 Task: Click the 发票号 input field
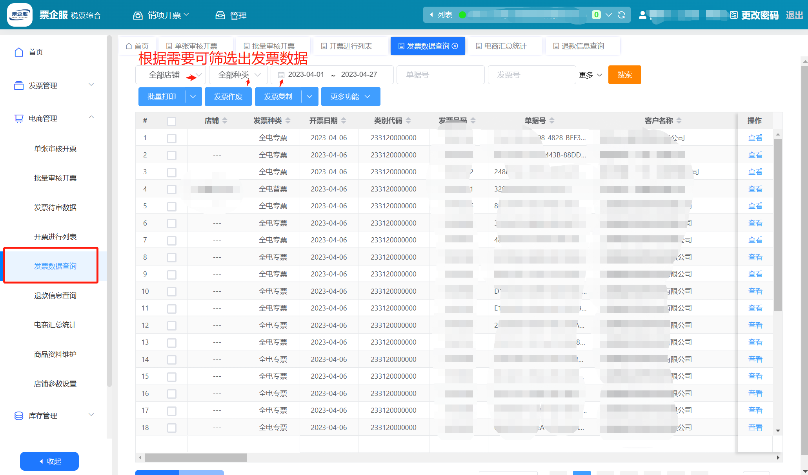click(x=531, y=75)
